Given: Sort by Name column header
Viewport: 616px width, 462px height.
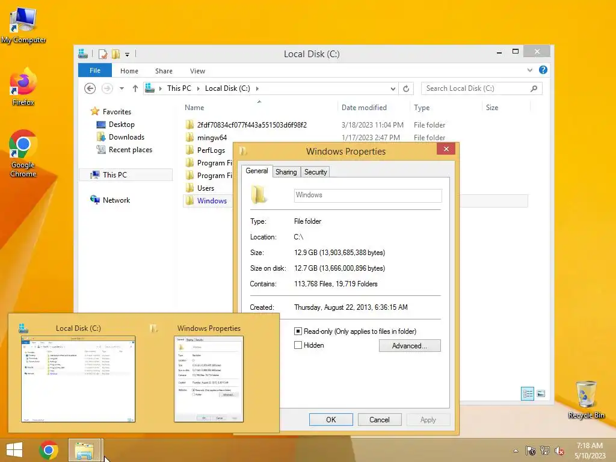Looking at the screenshot, I should point(259,107).
